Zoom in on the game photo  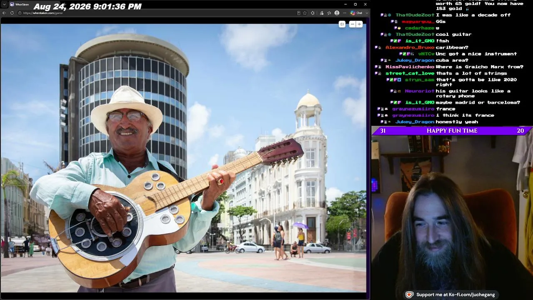pyautogui.click(x=359, y=24)
